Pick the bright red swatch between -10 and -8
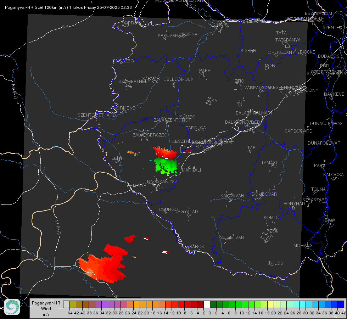347x319 pixels. 181,304
